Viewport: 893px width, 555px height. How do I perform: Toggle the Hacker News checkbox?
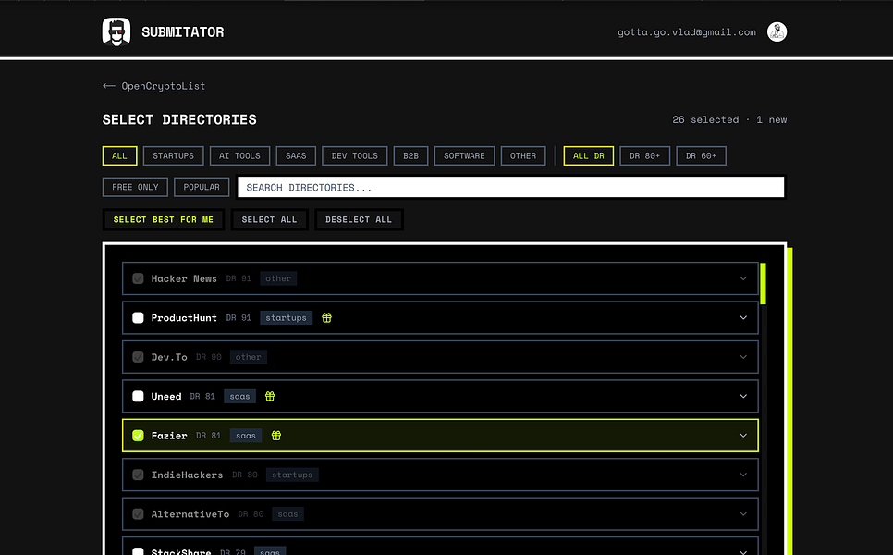point(138,278)
